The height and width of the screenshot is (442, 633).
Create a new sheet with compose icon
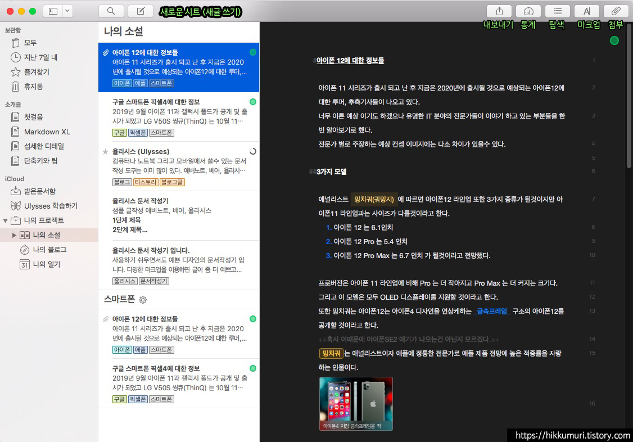(x=141, y=11)
